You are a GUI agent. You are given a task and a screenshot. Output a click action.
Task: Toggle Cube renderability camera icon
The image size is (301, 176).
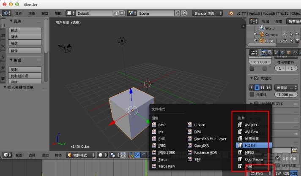(297, 41)
